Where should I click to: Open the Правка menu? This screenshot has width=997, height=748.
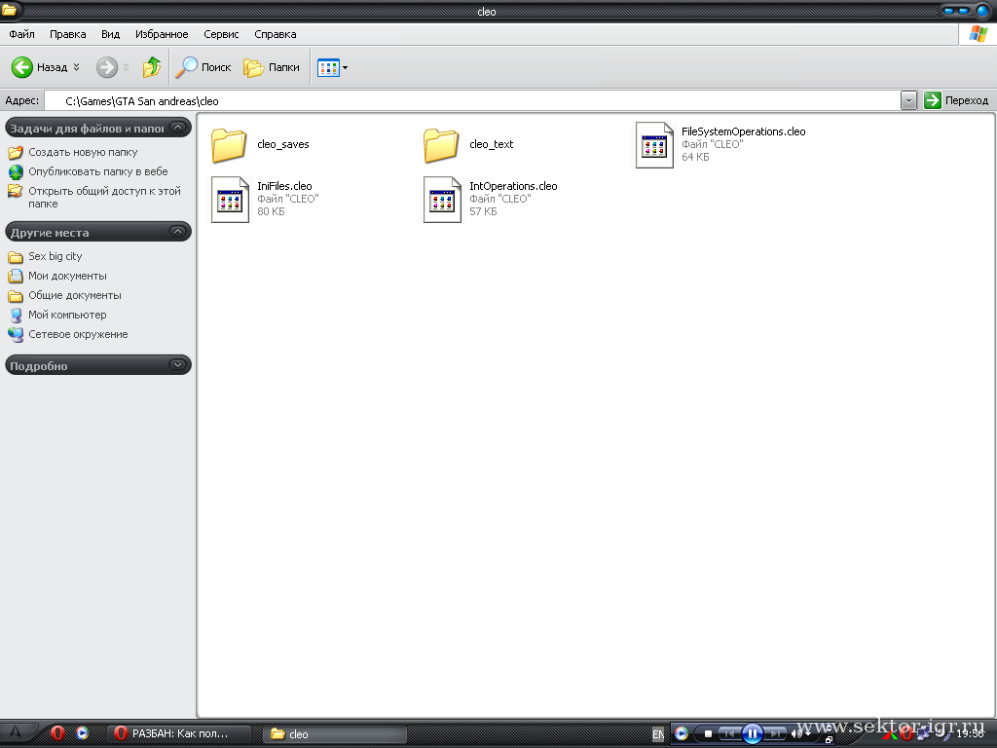click(68, 34)
